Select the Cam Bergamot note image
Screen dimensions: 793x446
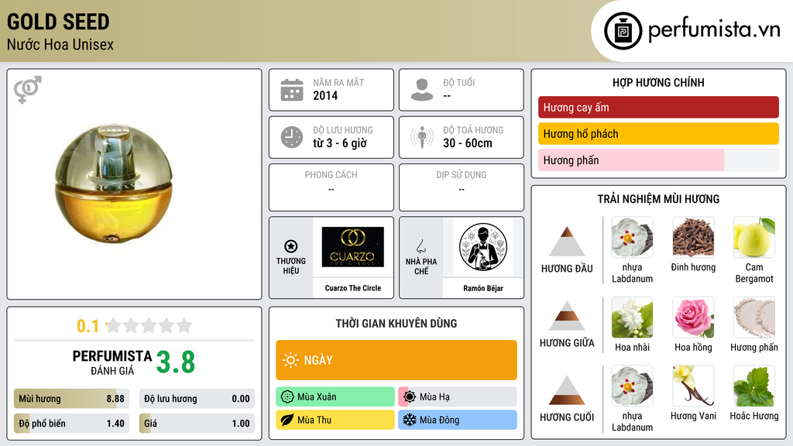pyautogui.click(x=754, y=237)
